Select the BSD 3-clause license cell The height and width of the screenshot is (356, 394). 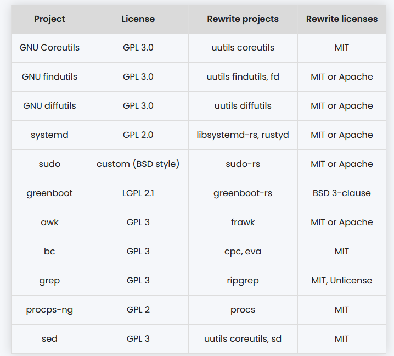click(x=341, y=193)
